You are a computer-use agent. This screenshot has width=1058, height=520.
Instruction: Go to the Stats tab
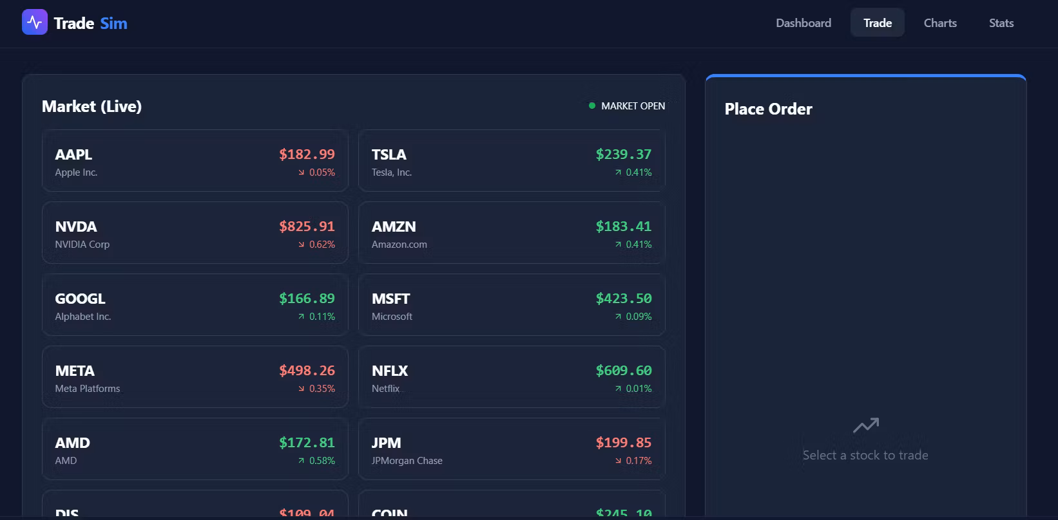1001,23
